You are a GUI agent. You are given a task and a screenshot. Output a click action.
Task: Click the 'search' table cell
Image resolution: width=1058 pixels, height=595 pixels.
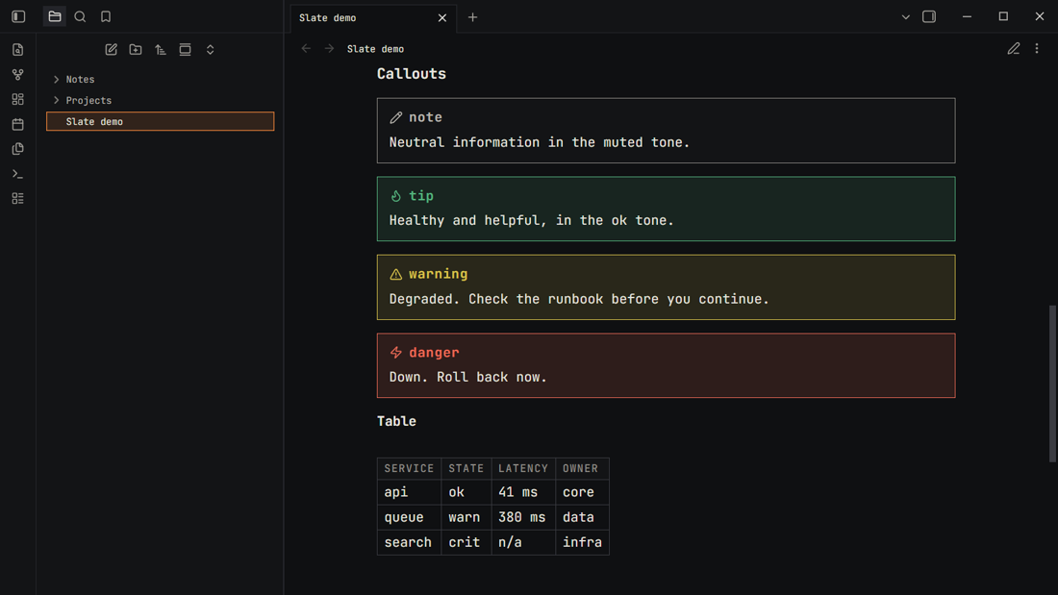coord(409,542)
